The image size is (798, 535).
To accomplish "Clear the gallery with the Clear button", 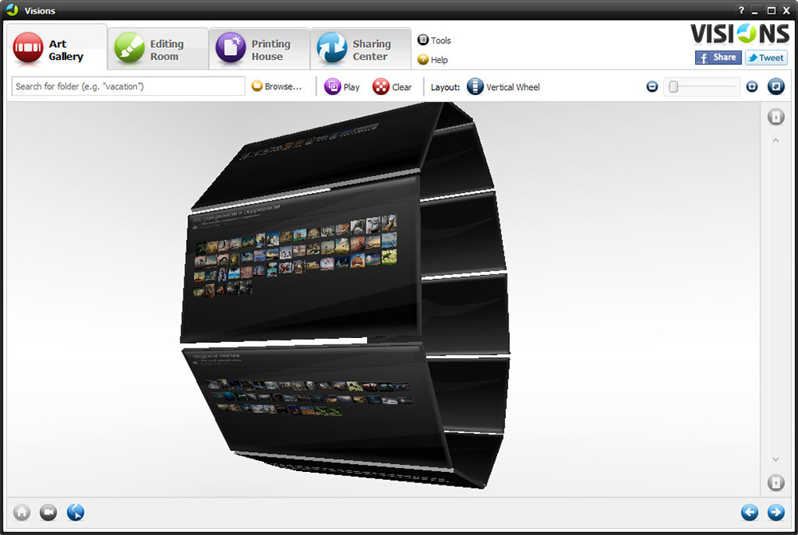I will coord(392,87).
